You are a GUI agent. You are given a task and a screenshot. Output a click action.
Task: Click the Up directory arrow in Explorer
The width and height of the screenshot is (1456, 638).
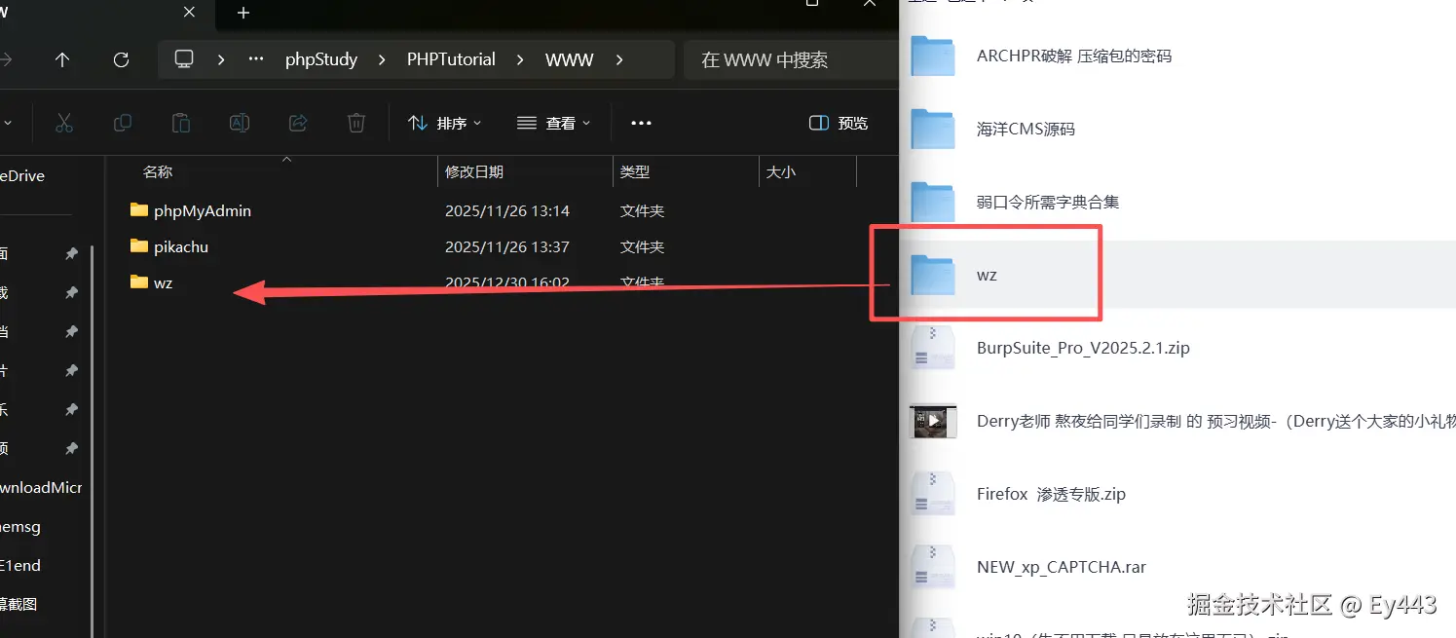(62, 59)
